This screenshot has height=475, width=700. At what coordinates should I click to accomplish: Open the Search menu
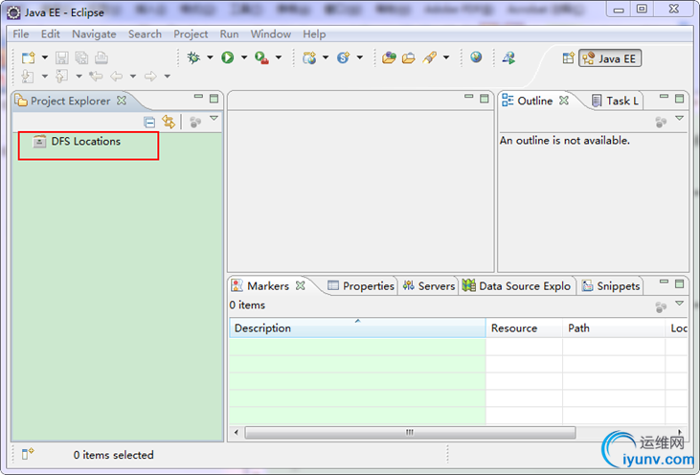[145, 34]
